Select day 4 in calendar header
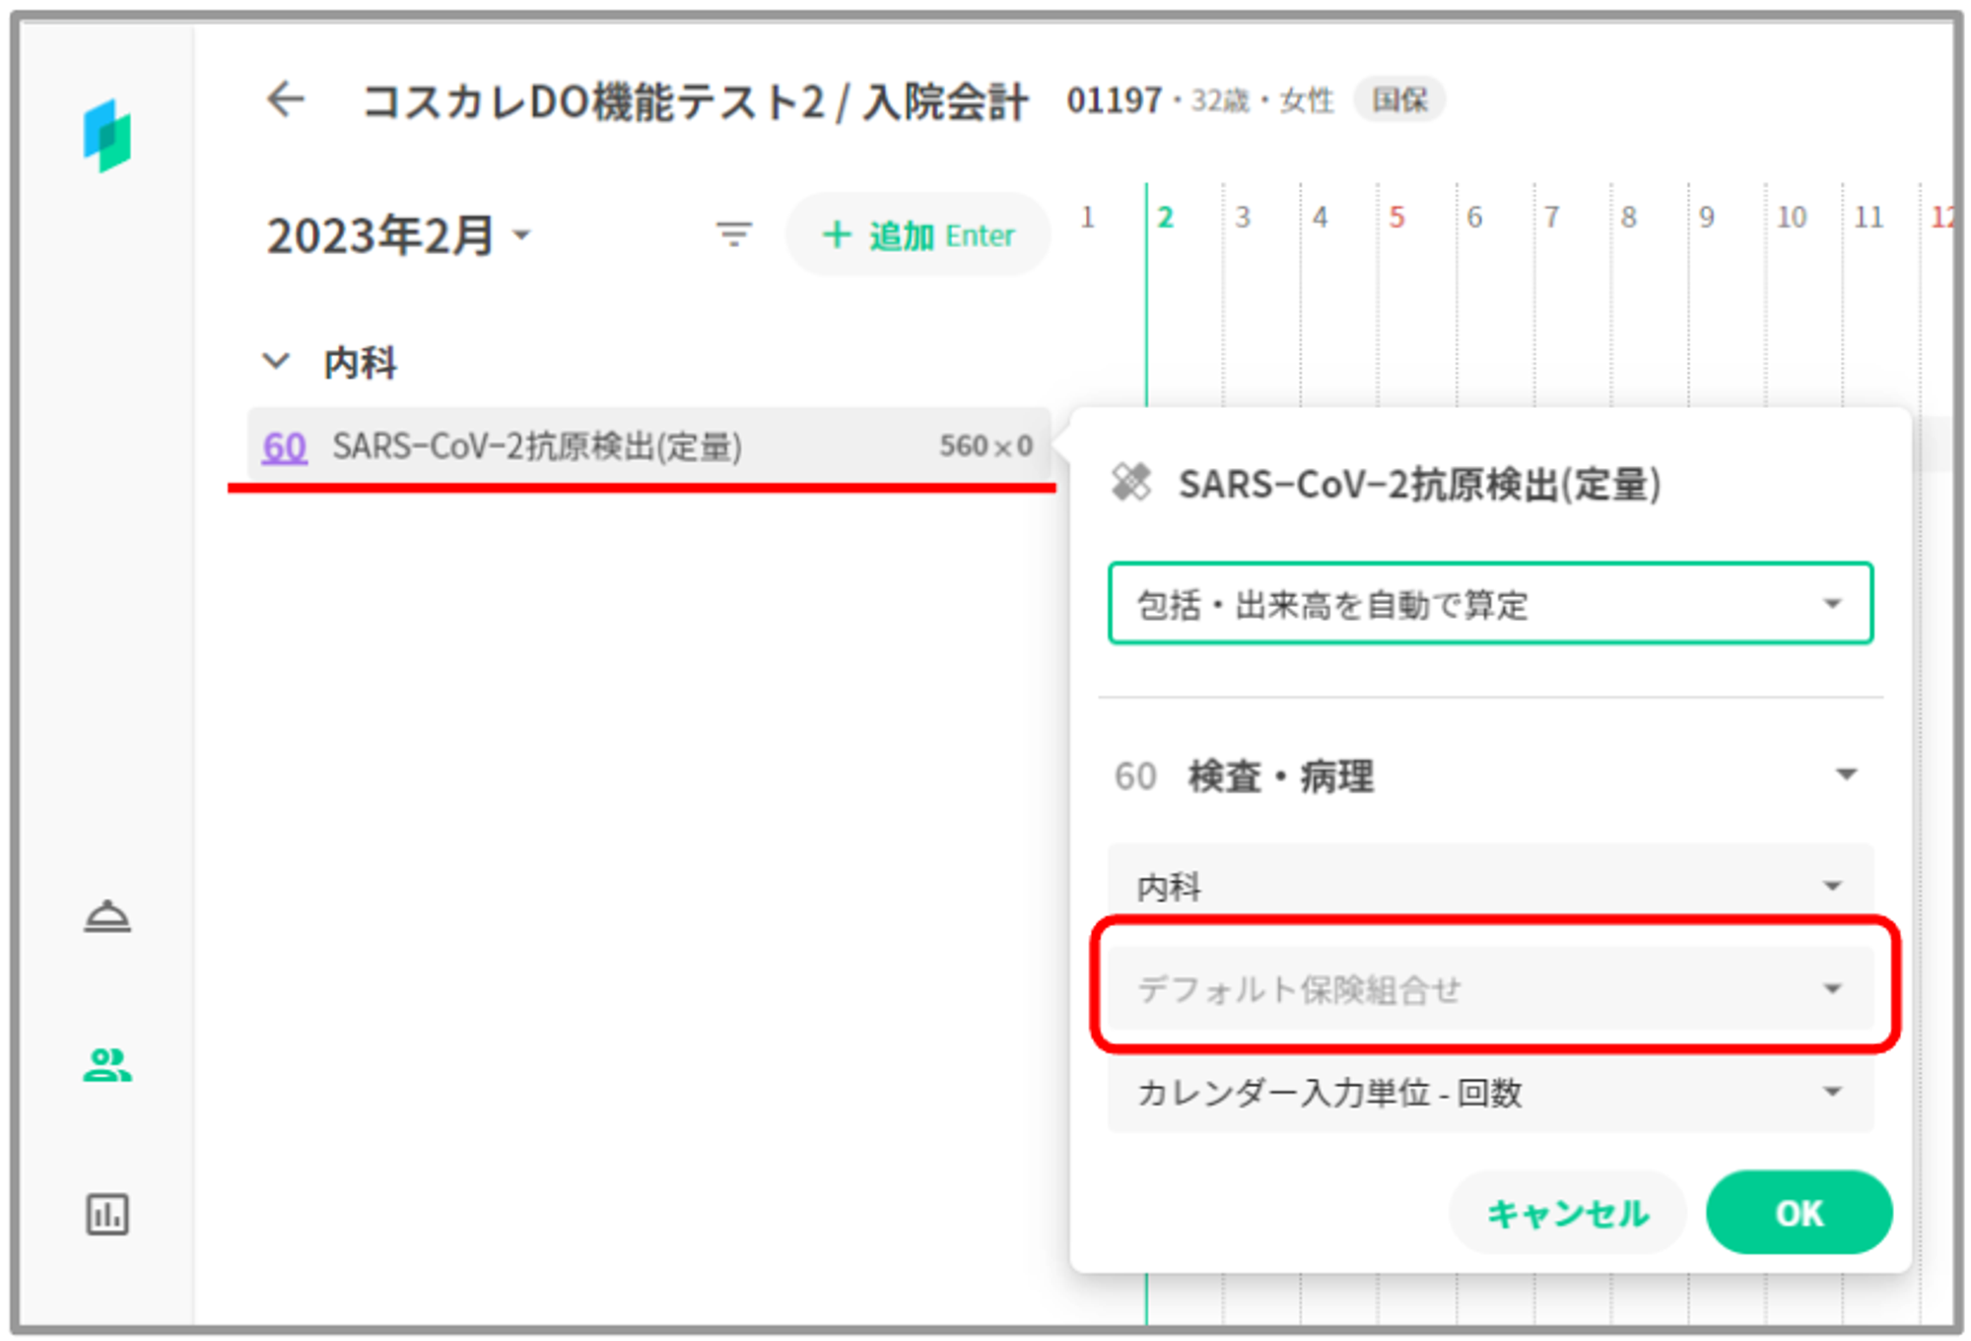 coord(1320,217)
